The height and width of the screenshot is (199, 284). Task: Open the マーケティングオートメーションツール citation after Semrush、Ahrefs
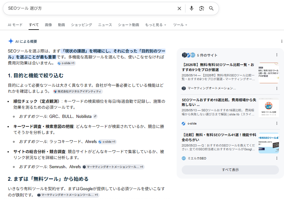coord(113,167)
